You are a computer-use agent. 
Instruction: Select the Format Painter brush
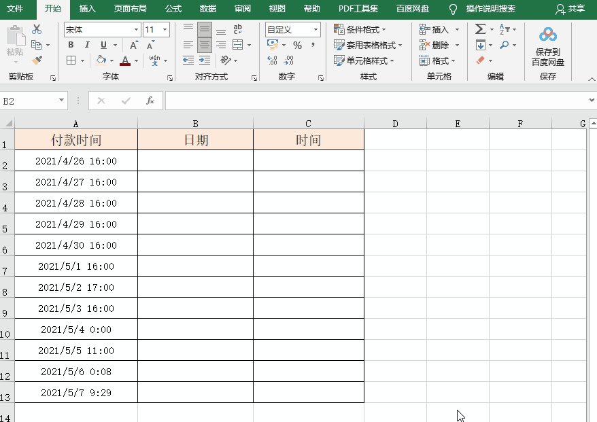point(37,60)
